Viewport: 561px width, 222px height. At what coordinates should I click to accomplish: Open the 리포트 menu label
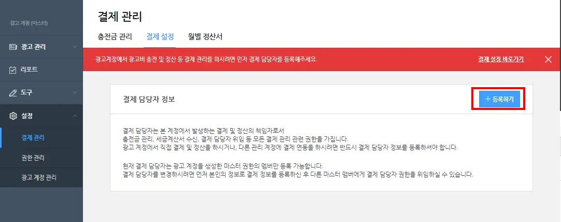click(x=30, y=70)
